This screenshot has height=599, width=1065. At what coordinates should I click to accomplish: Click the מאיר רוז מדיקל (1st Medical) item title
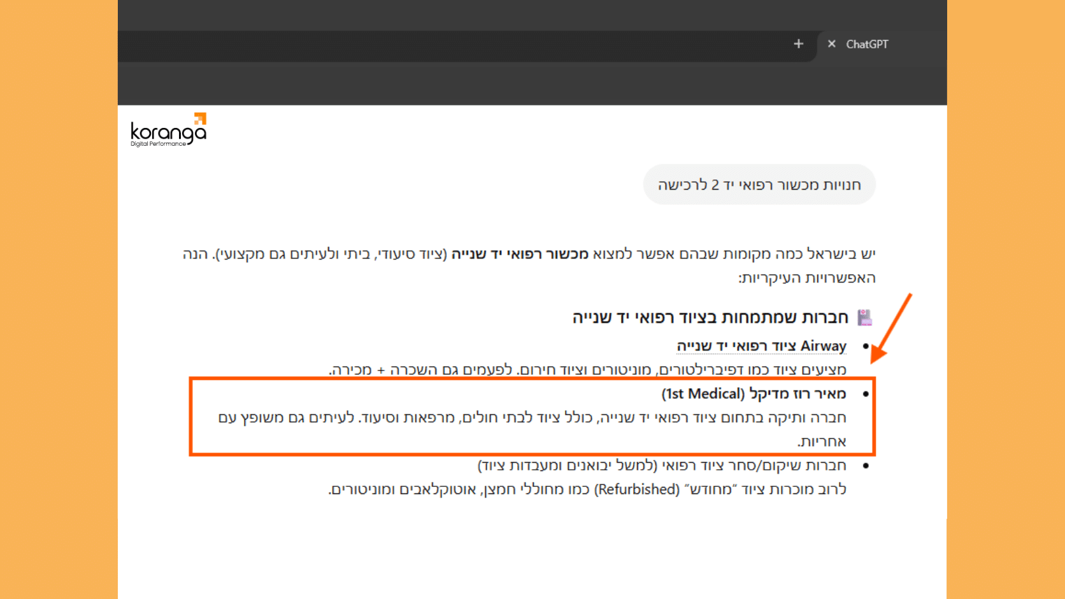click(754, 394)
